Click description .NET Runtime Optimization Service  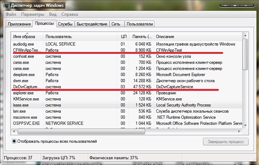[186, 117]
